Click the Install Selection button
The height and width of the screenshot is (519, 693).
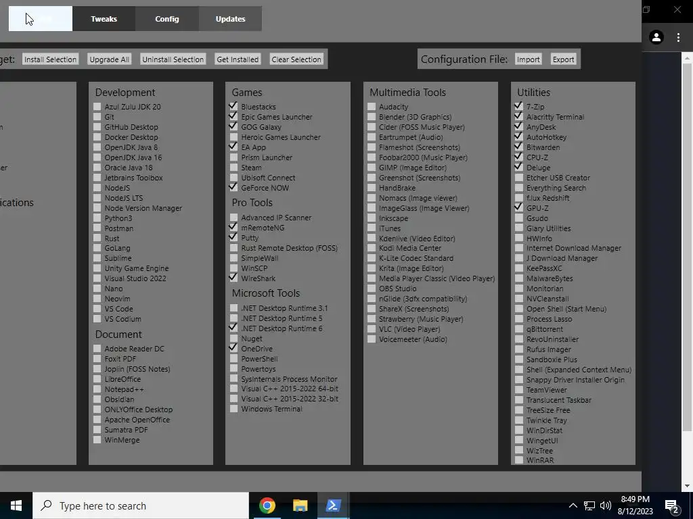coord(50,59)
